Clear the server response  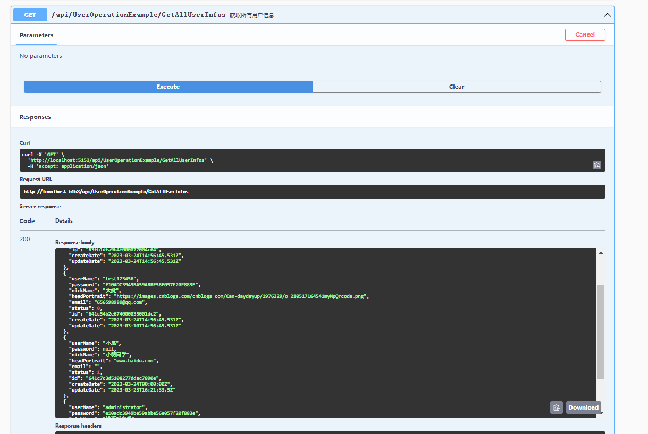click(x=456, y=87)
